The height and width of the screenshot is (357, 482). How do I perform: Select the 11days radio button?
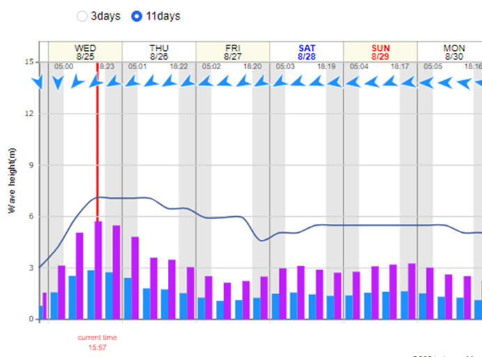(137, 15)
